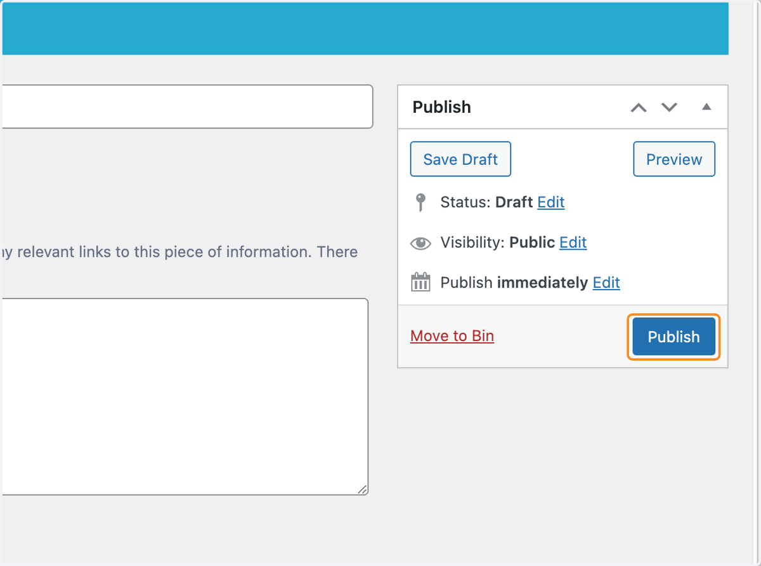Click the calendar icon beside Publish immediately
761x566 pixels.
(420, 282)
